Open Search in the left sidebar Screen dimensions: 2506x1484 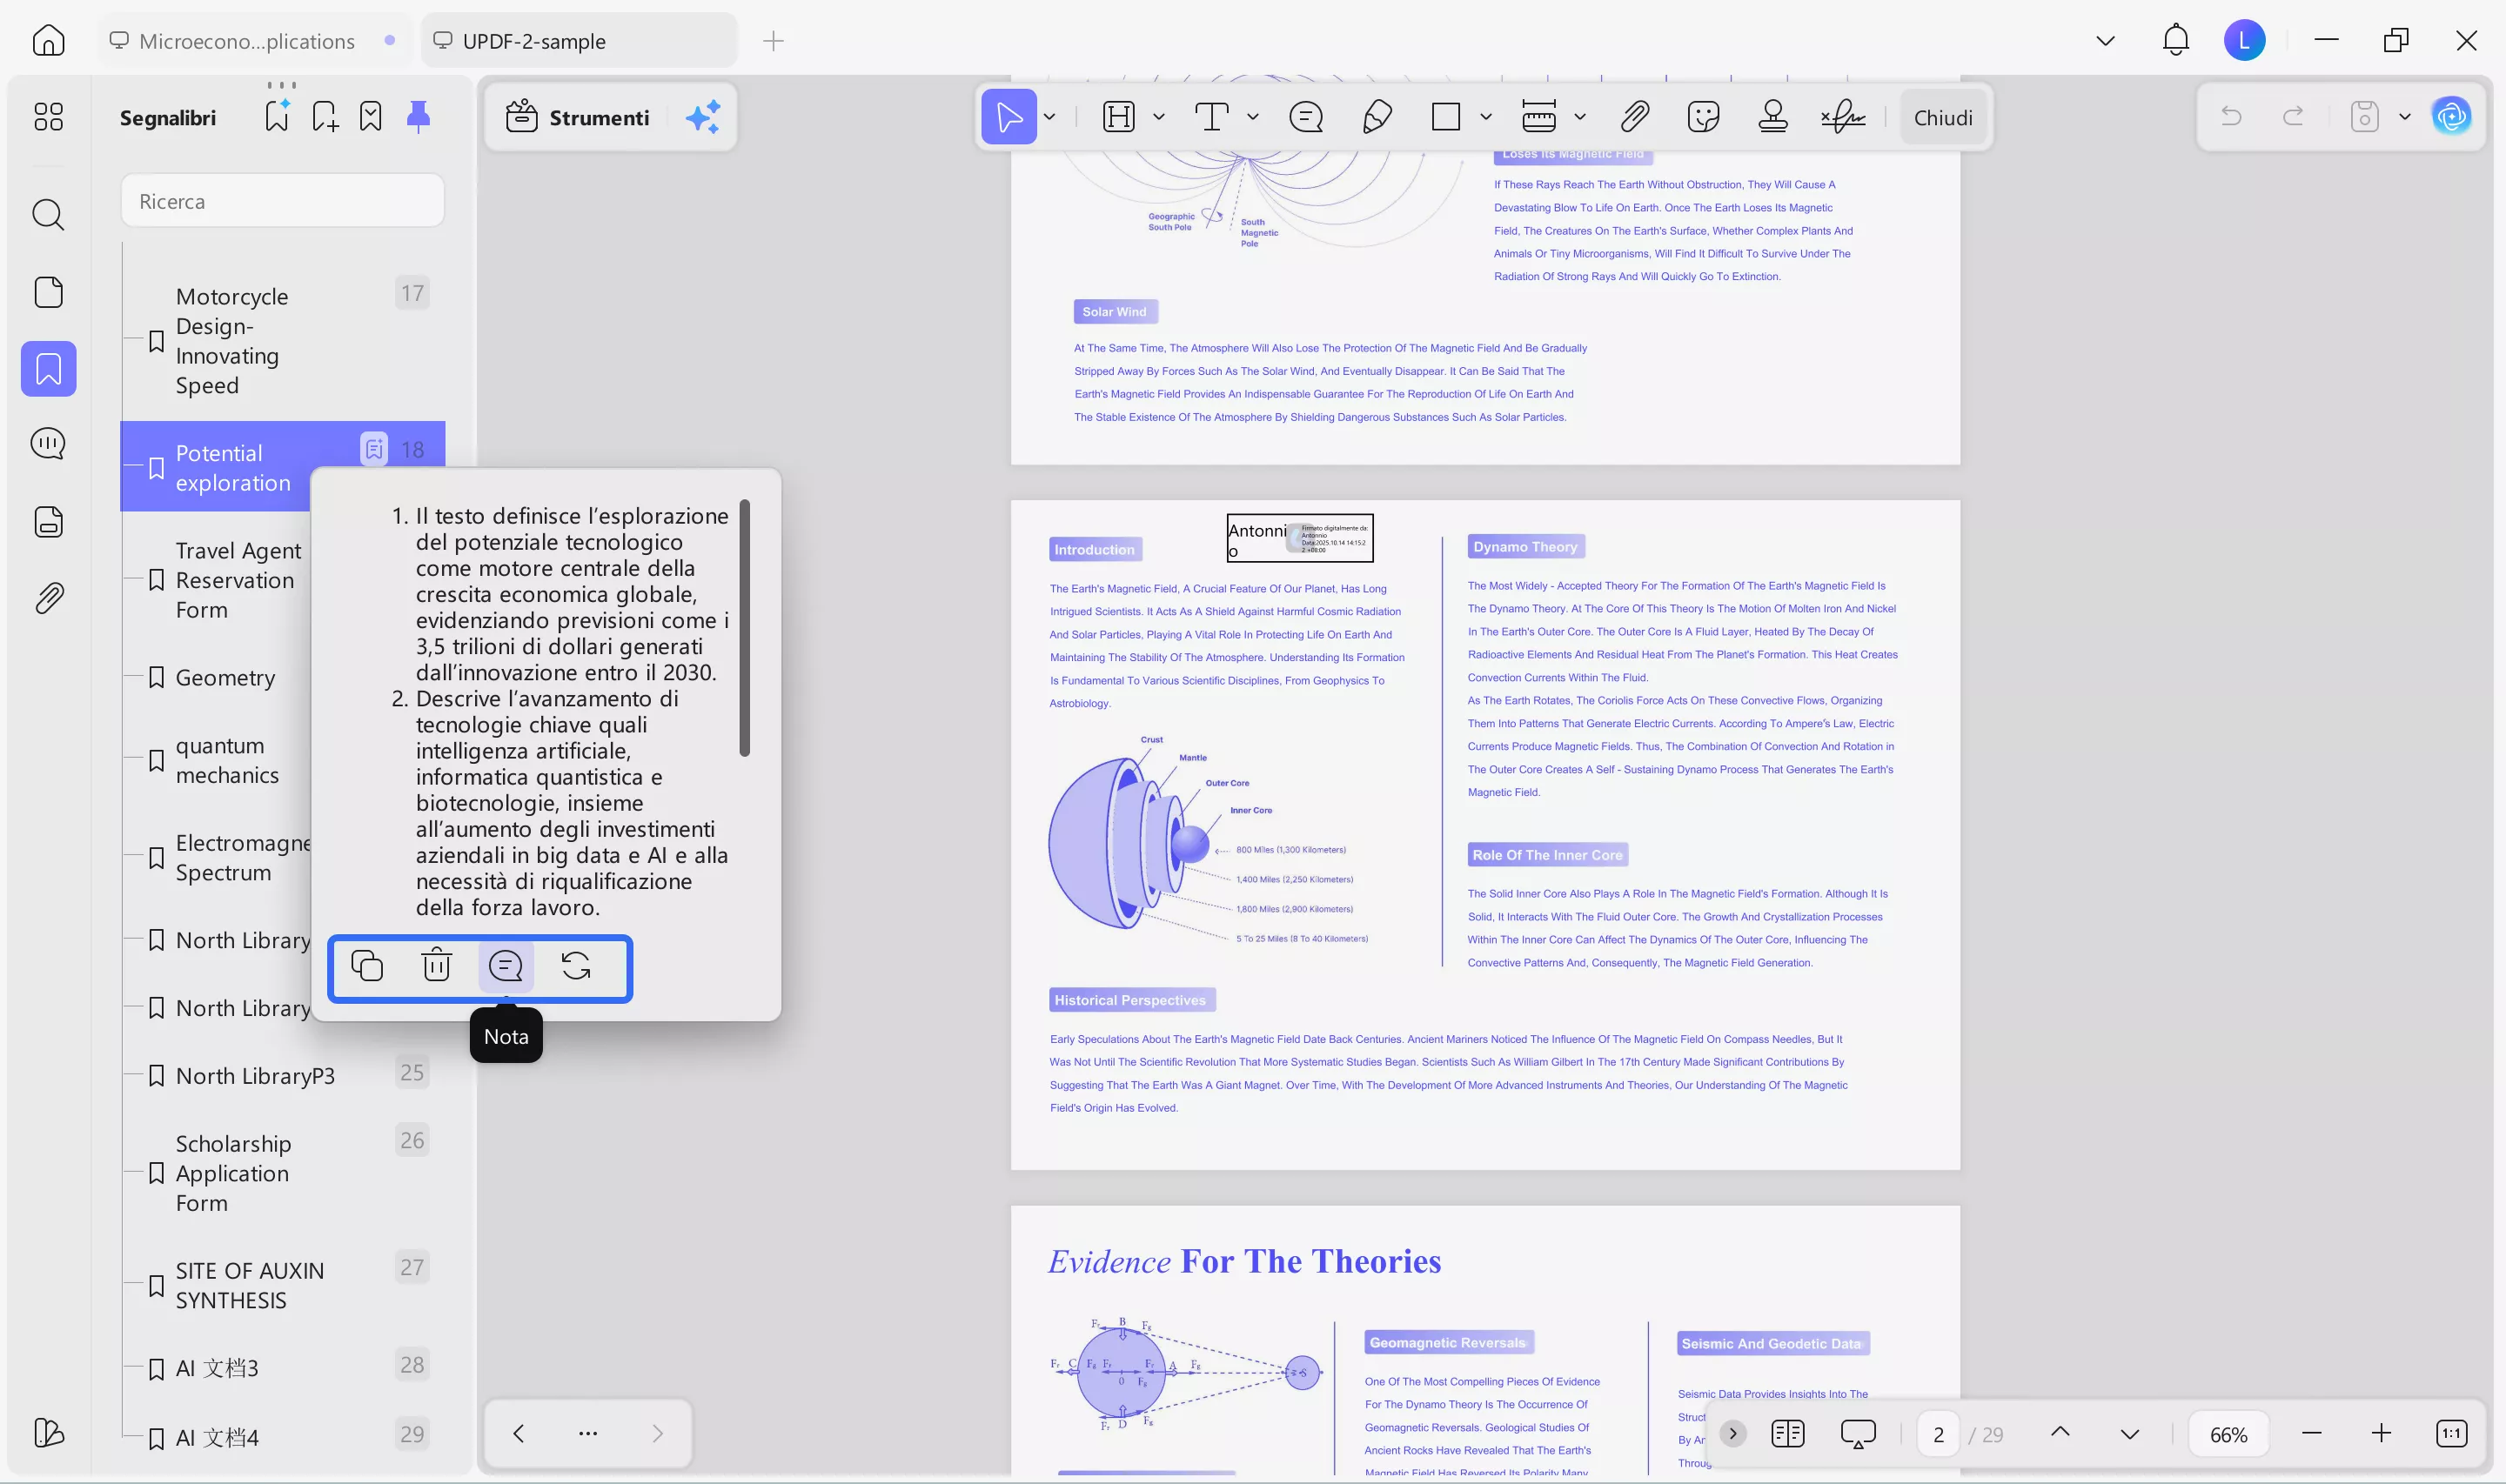coord(48,215)
